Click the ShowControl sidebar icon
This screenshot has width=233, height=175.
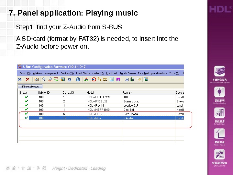219,155
